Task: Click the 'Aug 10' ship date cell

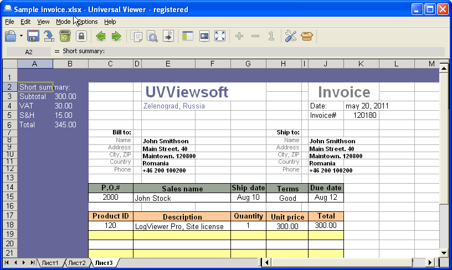Action: coord(248,198)
